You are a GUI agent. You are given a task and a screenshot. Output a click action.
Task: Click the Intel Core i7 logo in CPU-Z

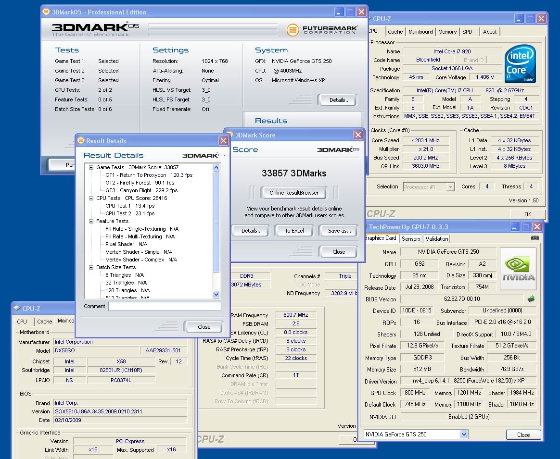point(520,64)
